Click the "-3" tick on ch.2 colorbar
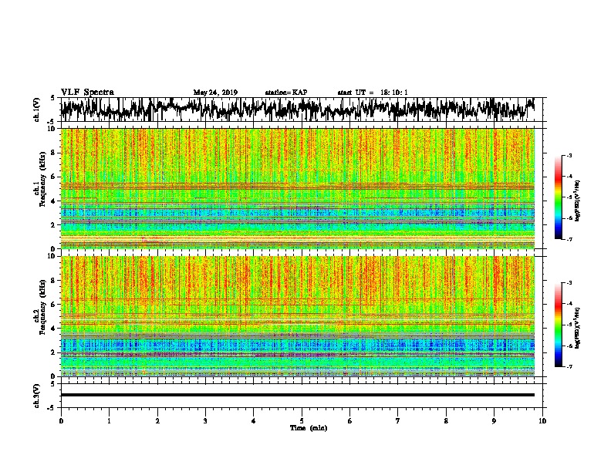 [569, 283]
